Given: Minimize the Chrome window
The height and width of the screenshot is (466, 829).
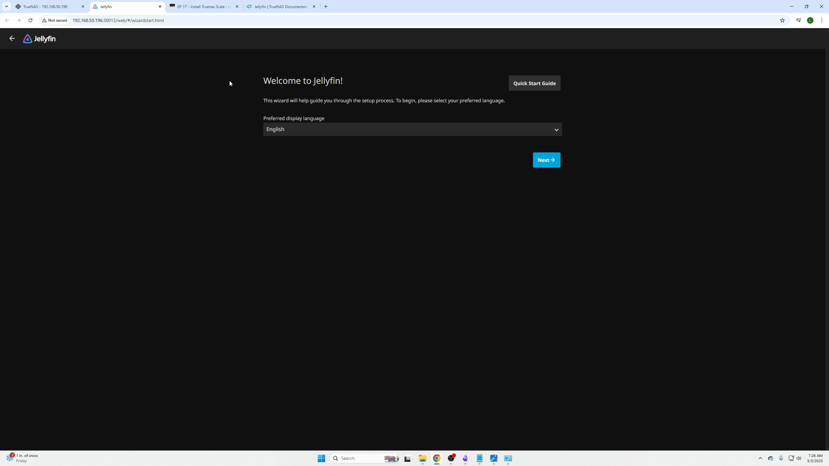Looking at the screenshot, I should 792,6.
